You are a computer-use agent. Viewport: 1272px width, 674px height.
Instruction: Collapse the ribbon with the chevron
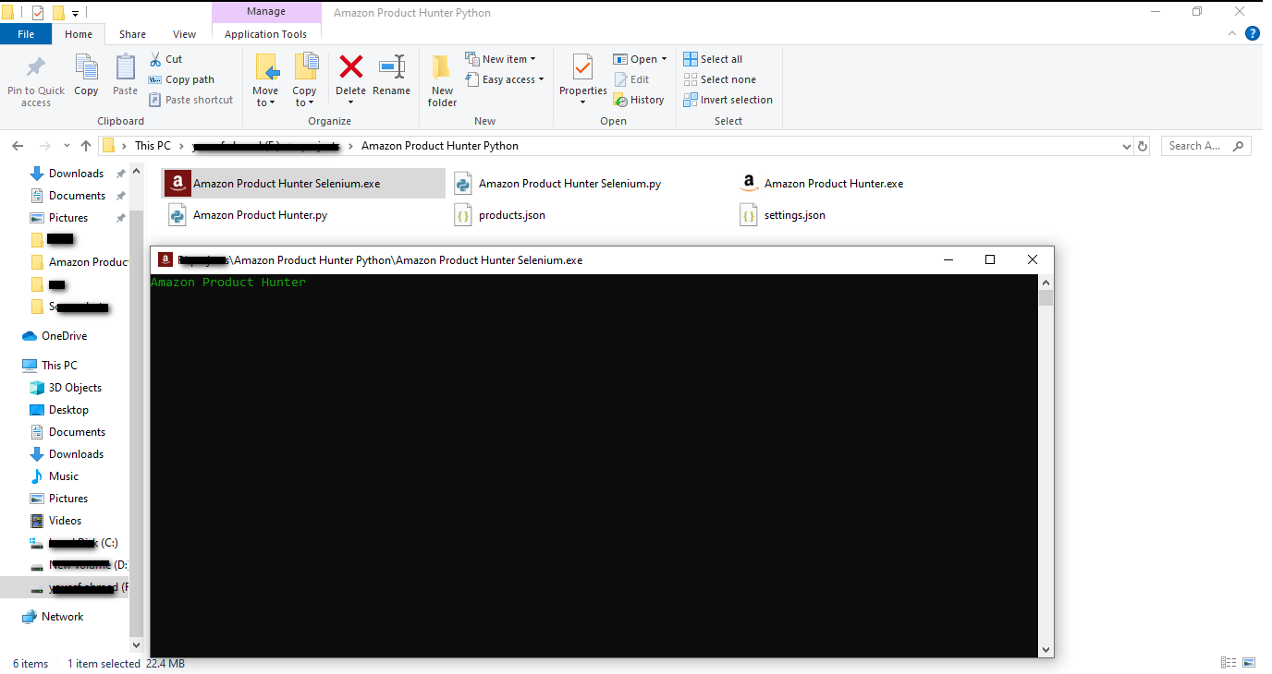1232,33
